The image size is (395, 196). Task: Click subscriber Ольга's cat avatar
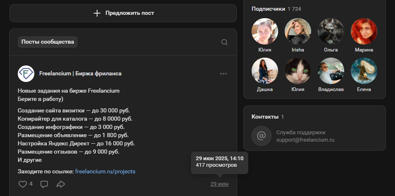pos(331,31)
